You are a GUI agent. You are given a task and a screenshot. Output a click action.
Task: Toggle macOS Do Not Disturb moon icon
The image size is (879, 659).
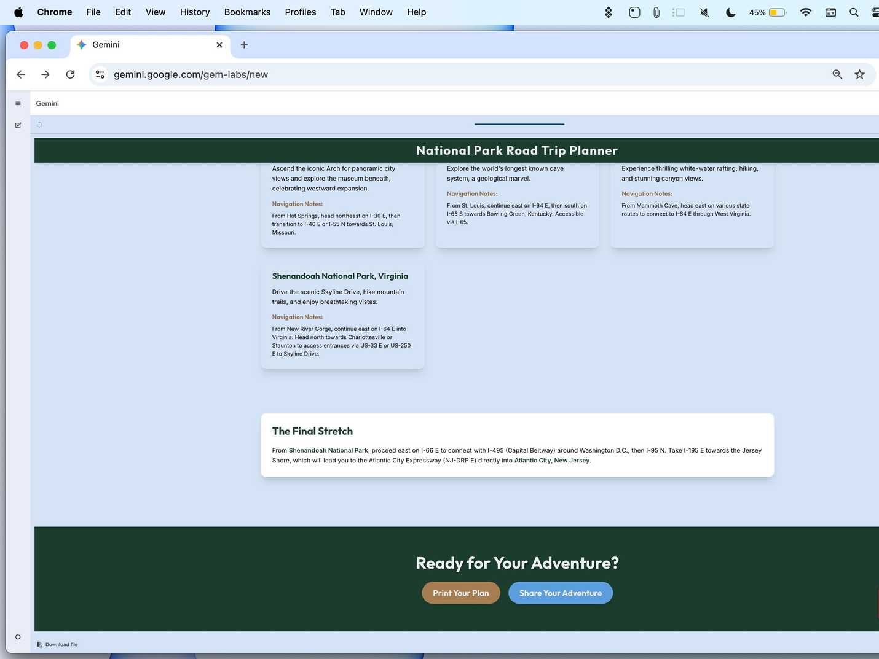(x=730, y=12)
